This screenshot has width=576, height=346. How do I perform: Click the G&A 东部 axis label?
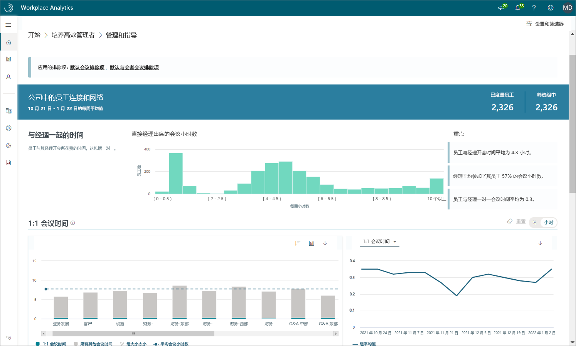pos(328,324)
